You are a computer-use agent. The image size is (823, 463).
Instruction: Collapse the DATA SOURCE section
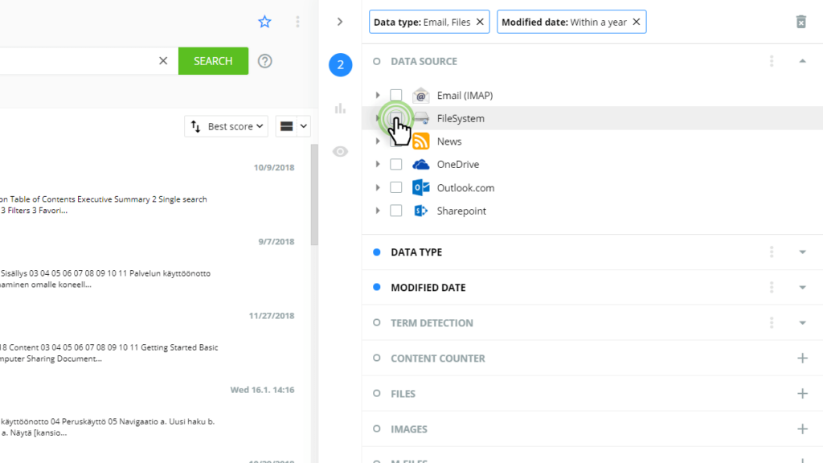point(803,61)
